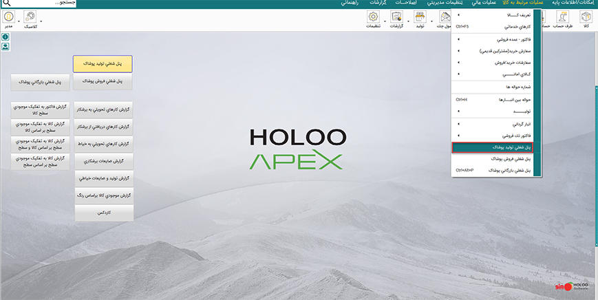Screen dimensions: 598x300
Task: Expand submenu arrow of سفارشات خرید/فروش
Action: point(458,63)
